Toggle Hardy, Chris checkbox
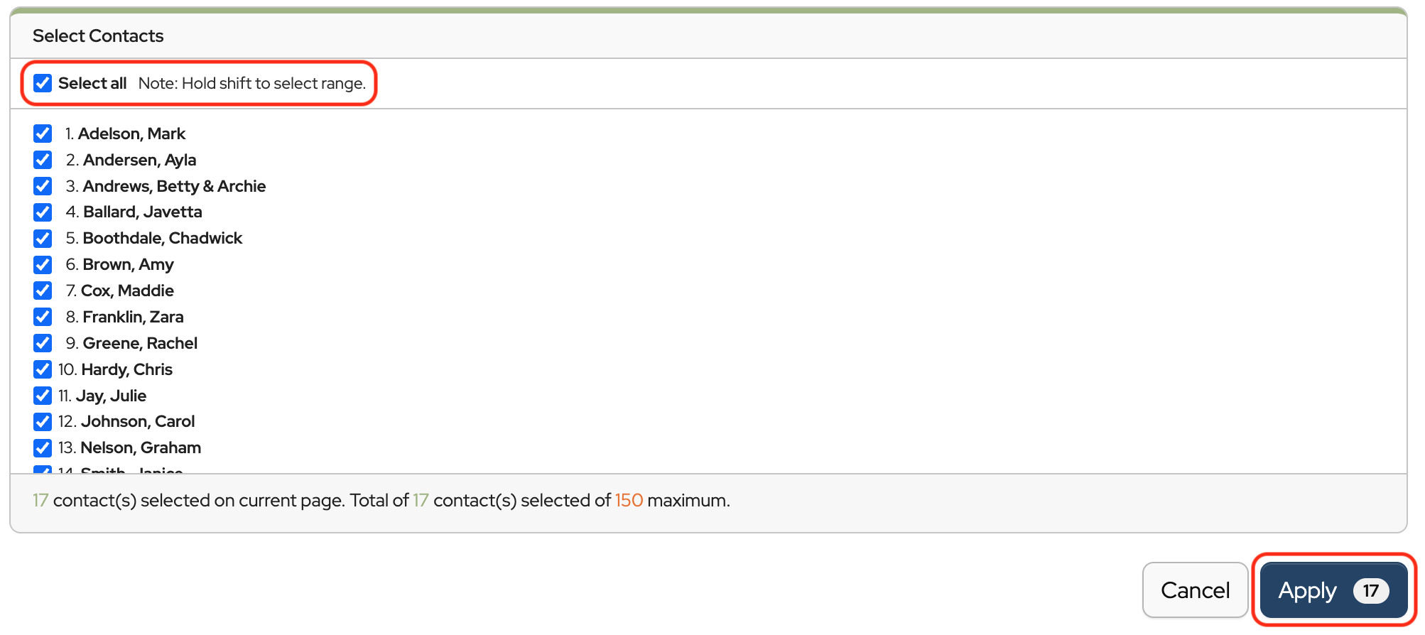Screen dimensions: 1425x635 click(43, 369)
